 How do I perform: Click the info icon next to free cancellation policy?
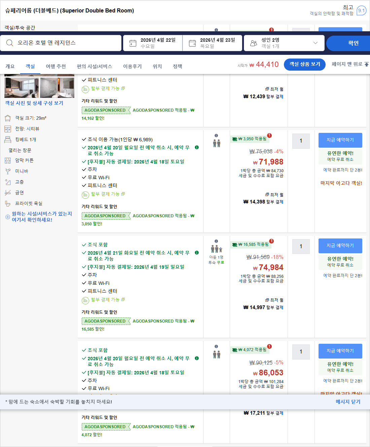(197, 147)
